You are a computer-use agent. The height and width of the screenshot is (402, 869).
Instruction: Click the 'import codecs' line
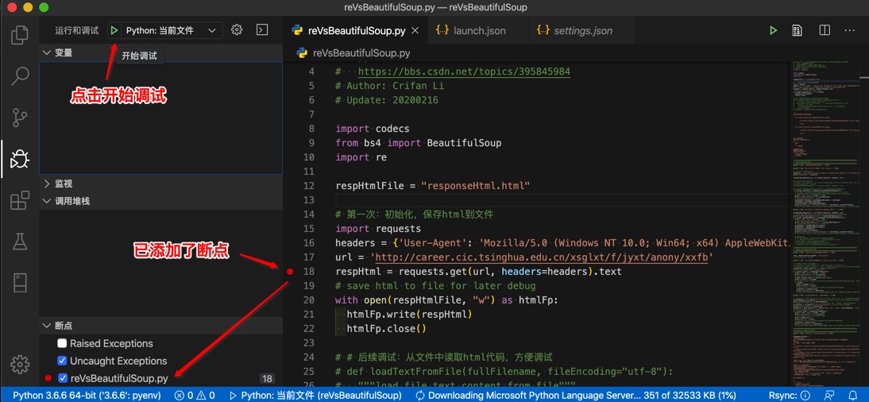coord(372,129)
